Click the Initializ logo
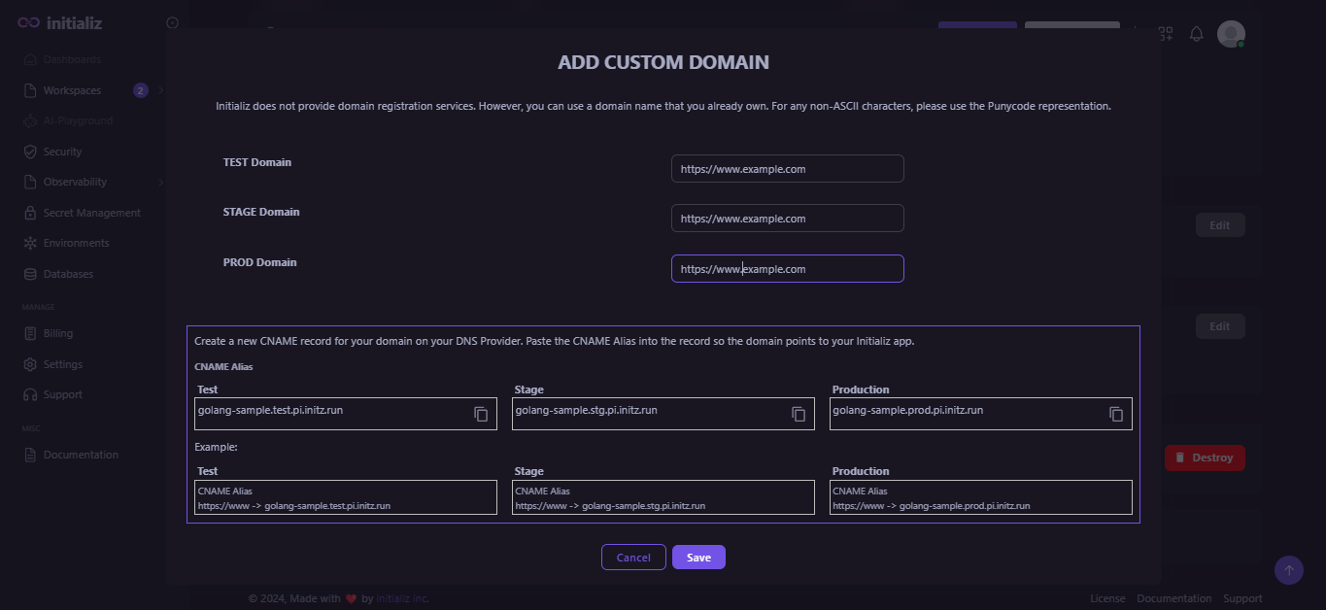 pos(60,22)
